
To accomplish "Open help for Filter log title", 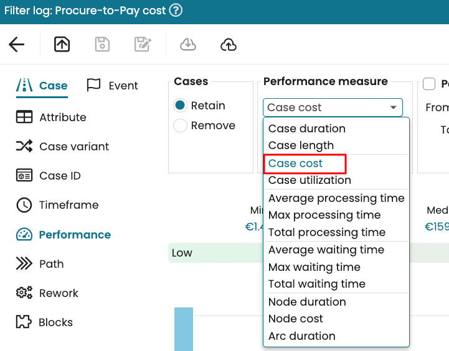I will [x=176, y=10].
